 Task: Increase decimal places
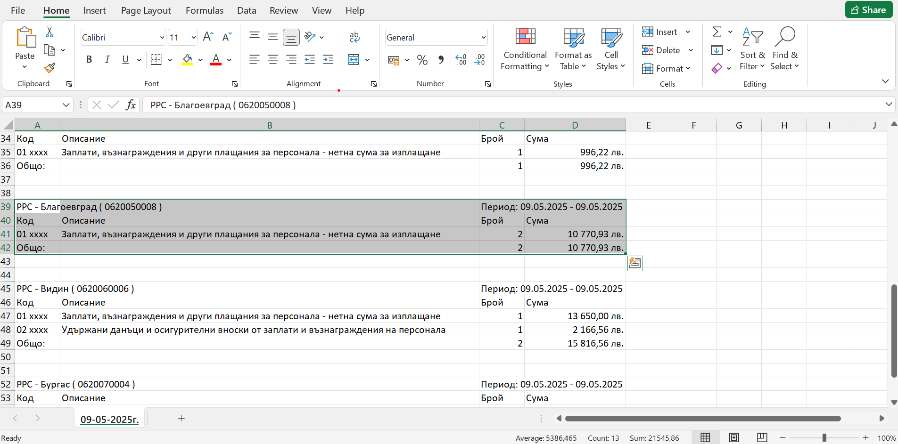pos(461,60)
